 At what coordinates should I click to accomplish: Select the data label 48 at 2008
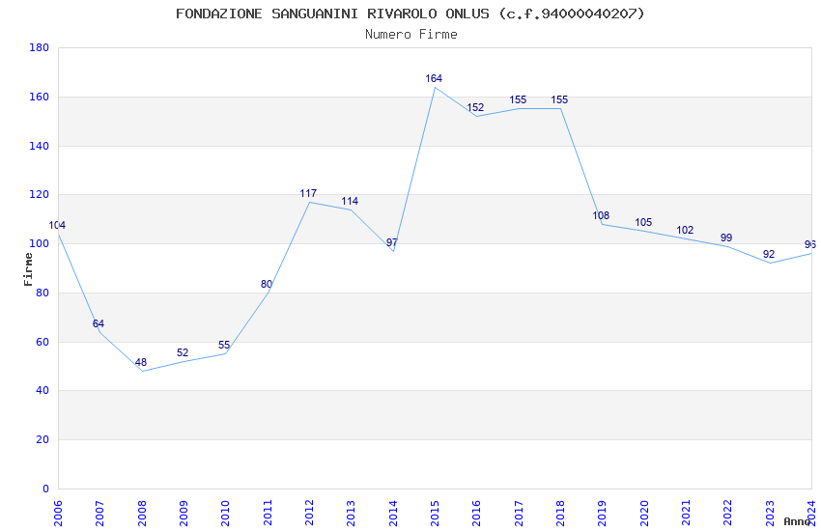pos(141,362)
